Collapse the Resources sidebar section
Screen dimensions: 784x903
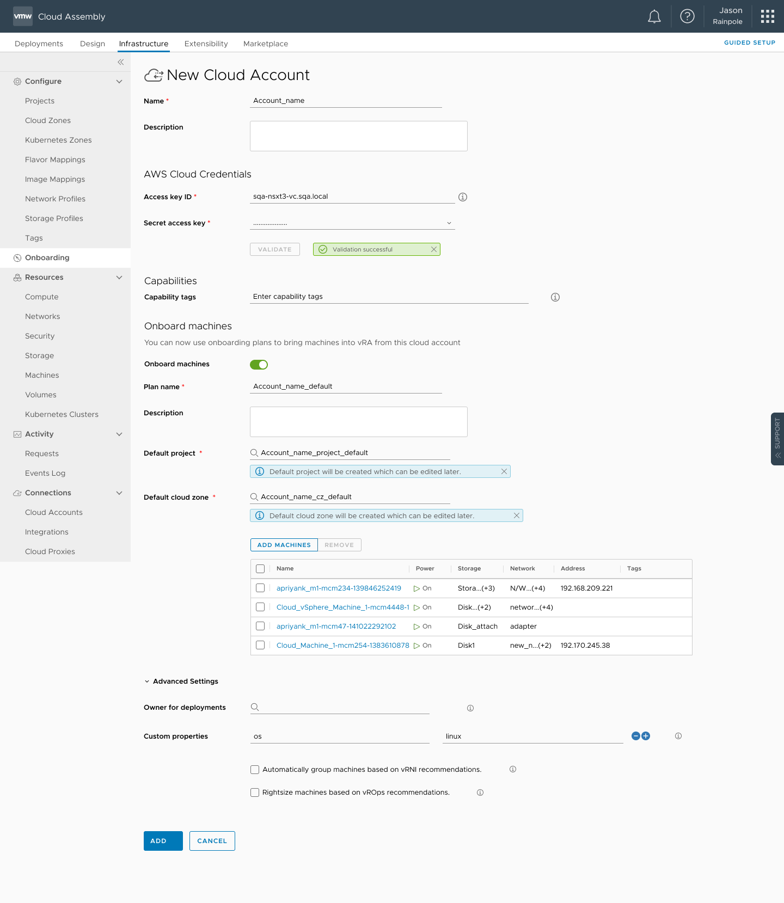119,278
